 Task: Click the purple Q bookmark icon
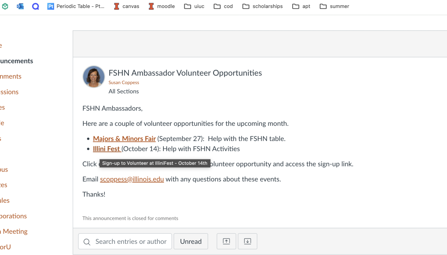[x=35, y=6]
